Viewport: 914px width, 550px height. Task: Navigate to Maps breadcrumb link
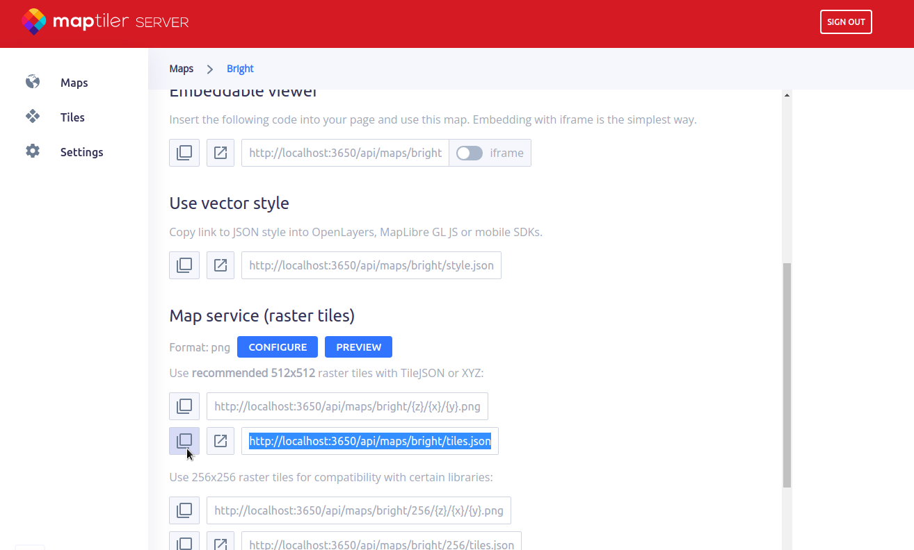point(182,69)
